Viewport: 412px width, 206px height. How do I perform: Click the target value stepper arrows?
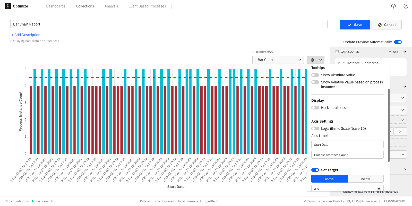[379, 189]
